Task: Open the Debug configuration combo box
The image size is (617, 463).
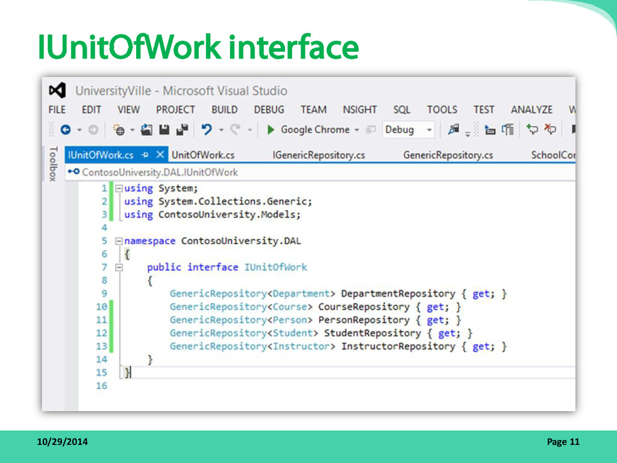Action: click(408, 130)
